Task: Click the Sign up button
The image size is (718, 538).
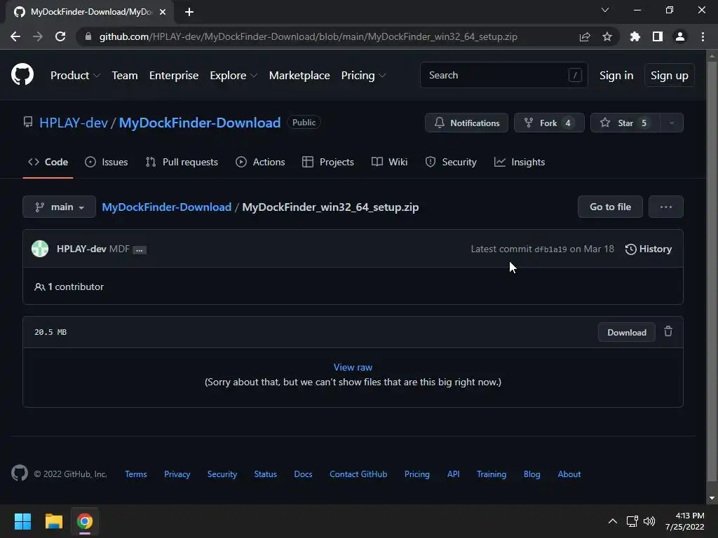Action: (670, 76)
